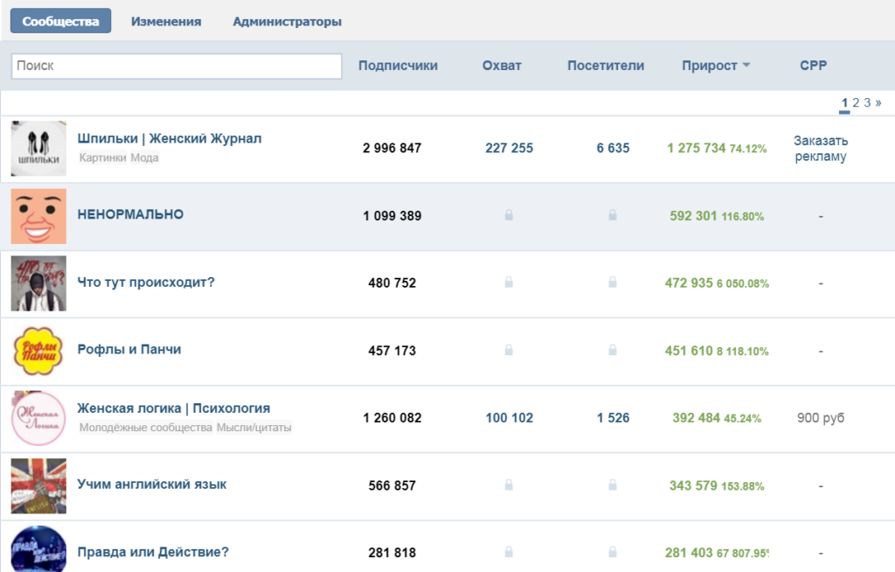Click growth value 1 275 734
Viewport: 895px width, 572px height.
pyautogui.click(x=697, y=149)
